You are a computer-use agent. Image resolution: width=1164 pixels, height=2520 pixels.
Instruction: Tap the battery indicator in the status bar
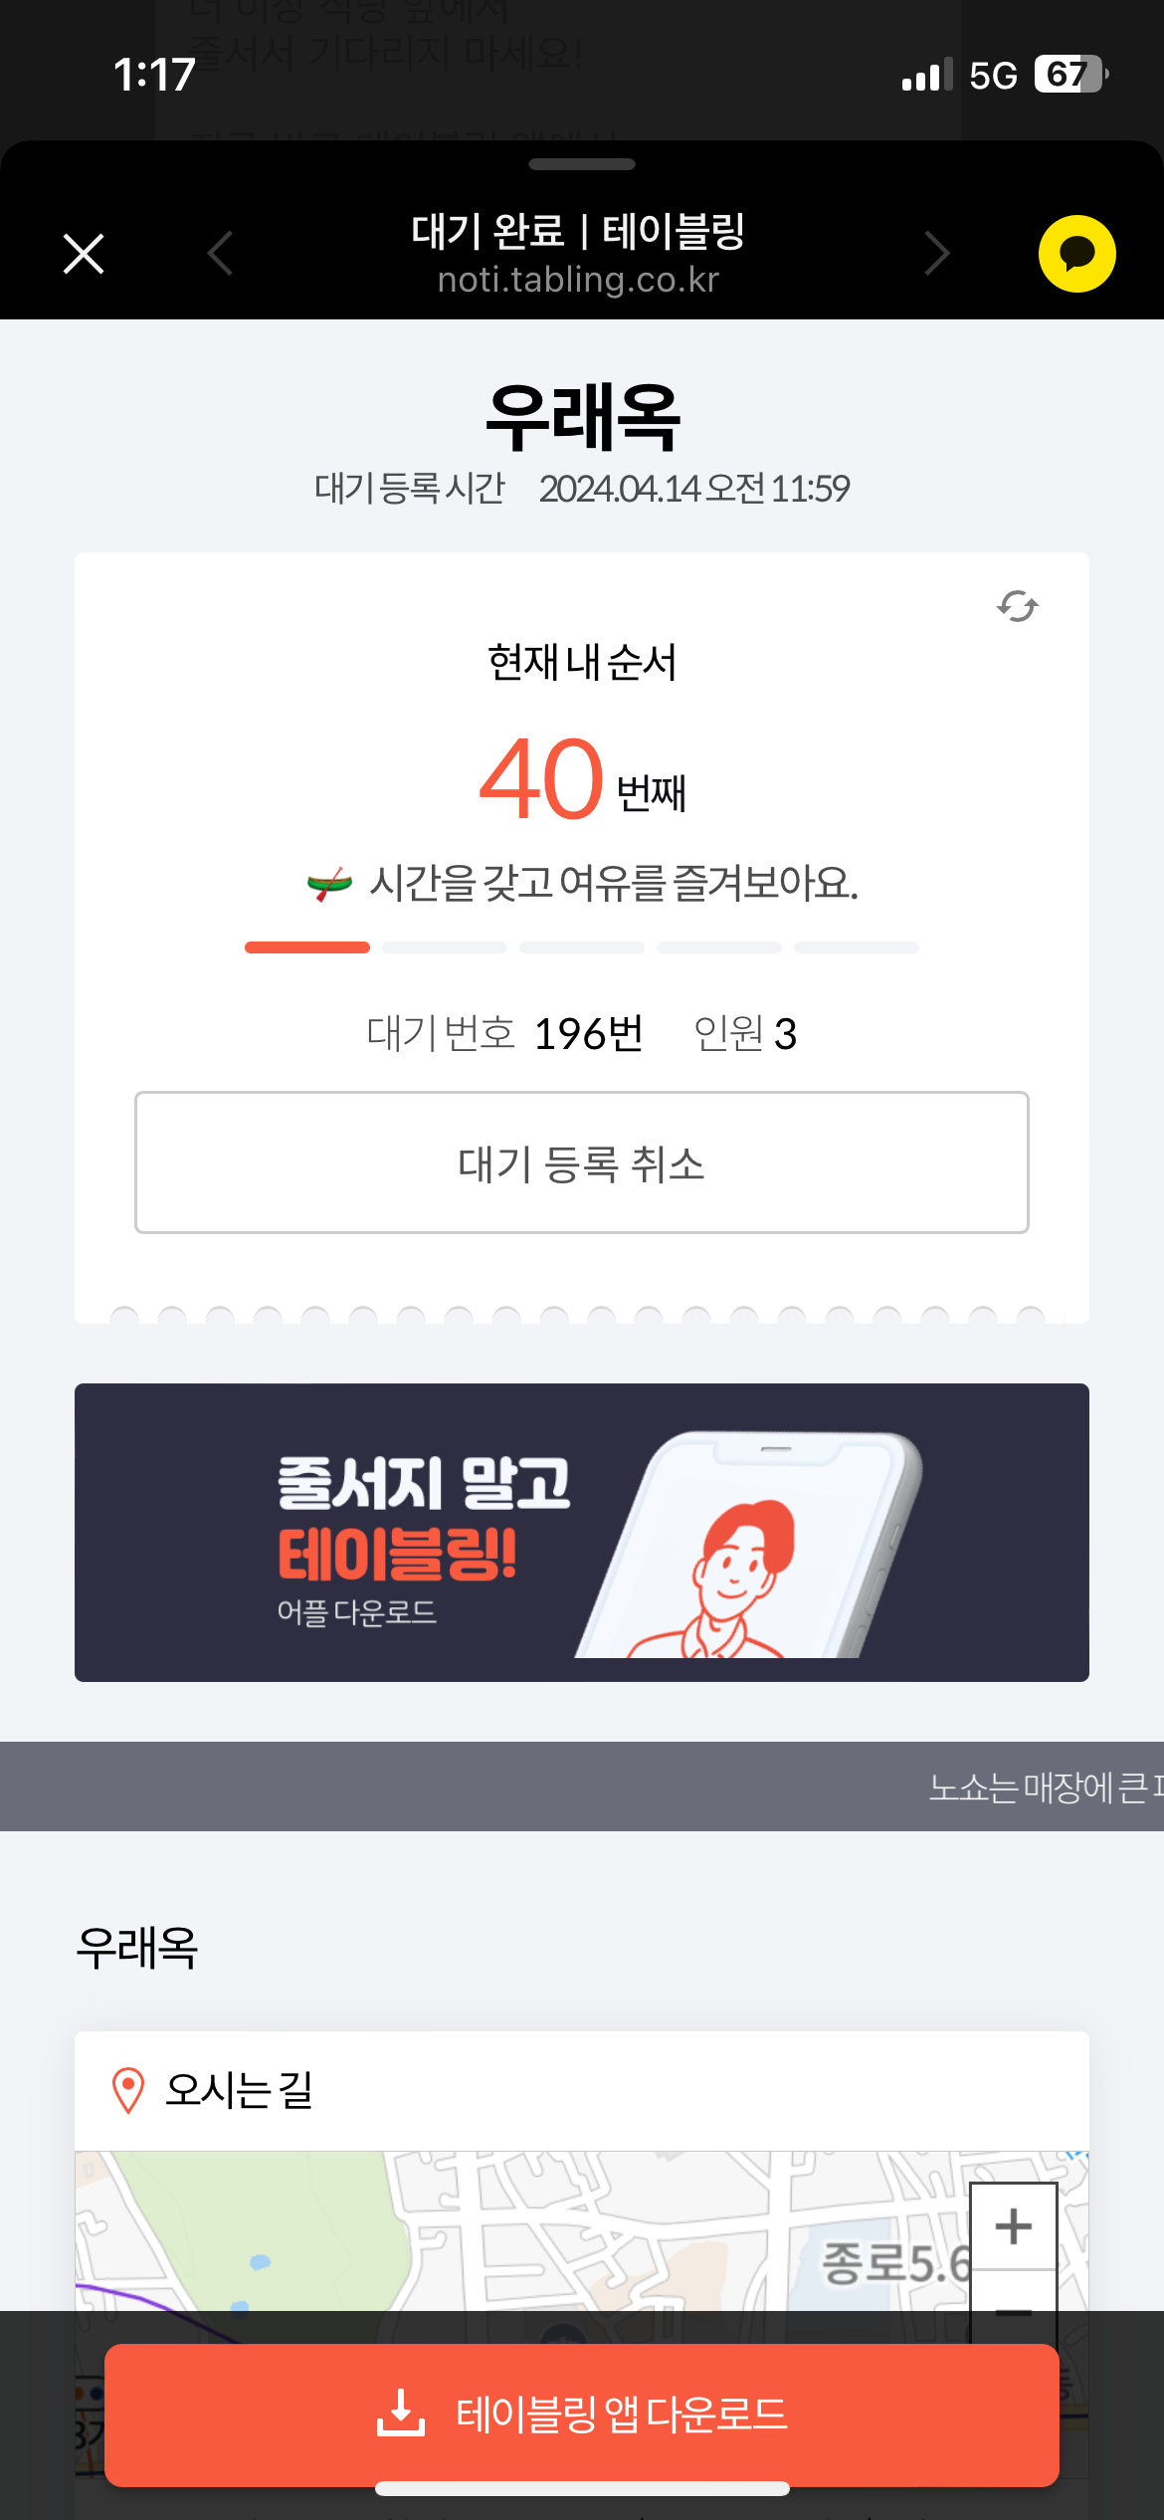click(x=1071, y=75)
